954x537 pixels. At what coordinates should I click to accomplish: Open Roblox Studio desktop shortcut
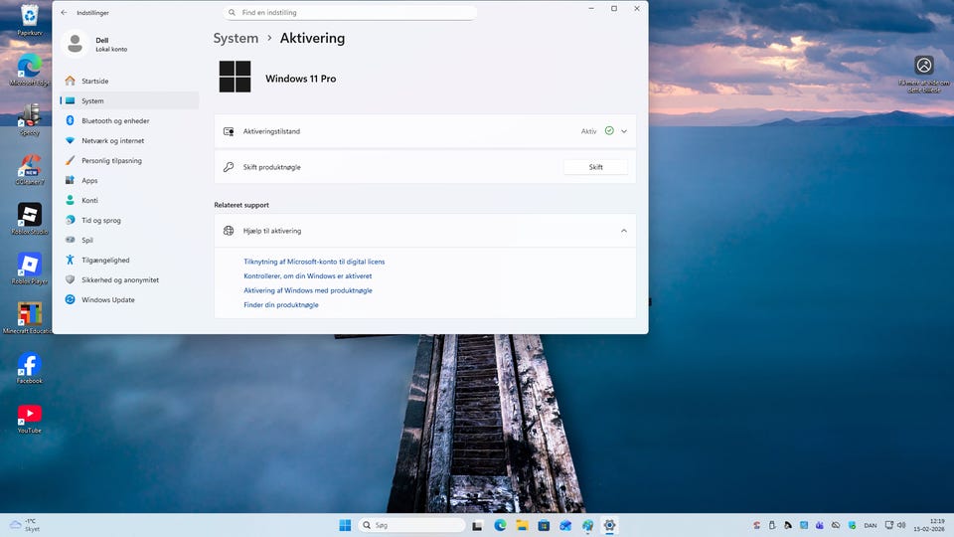[29, 216]
